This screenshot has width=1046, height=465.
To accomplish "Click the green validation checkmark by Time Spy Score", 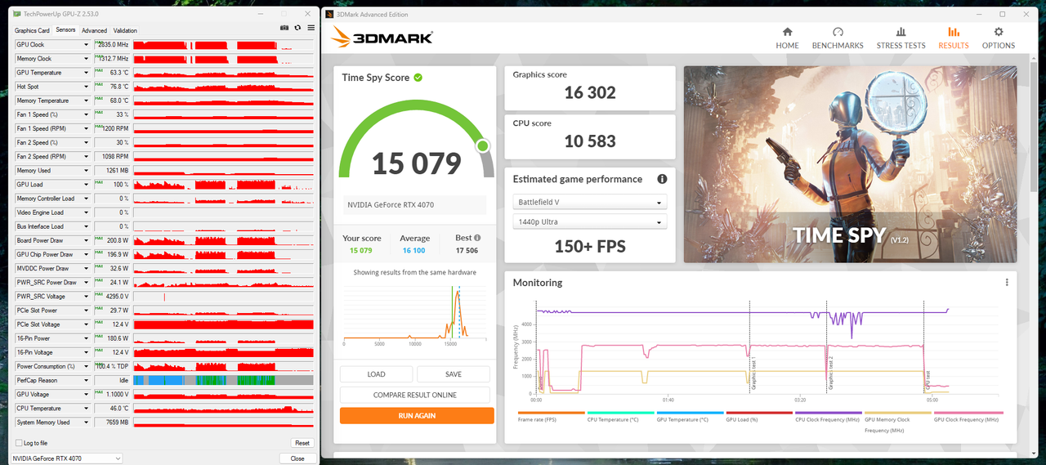I will (x=418, y=78).
